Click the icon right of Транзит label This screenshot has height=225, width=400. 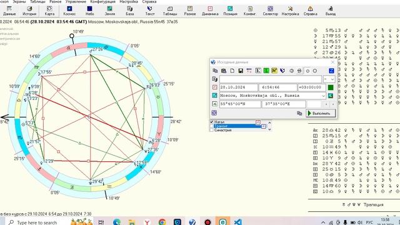coord(264,126)
